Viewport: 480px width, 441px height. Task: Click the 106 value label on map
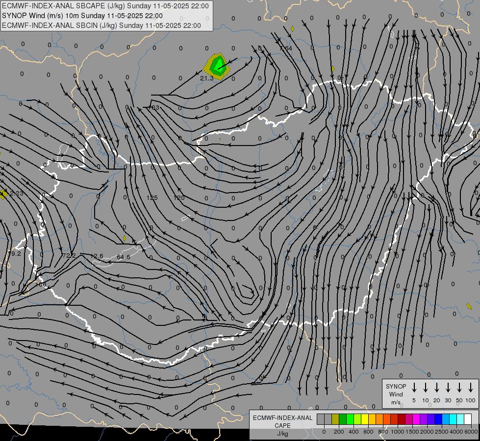pos(41,285)
